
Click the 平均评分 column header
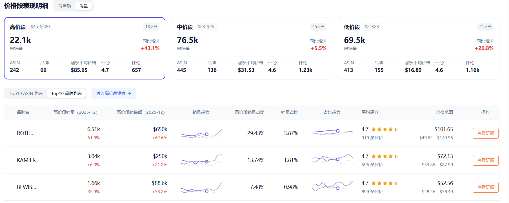click(x=370, y=112)
